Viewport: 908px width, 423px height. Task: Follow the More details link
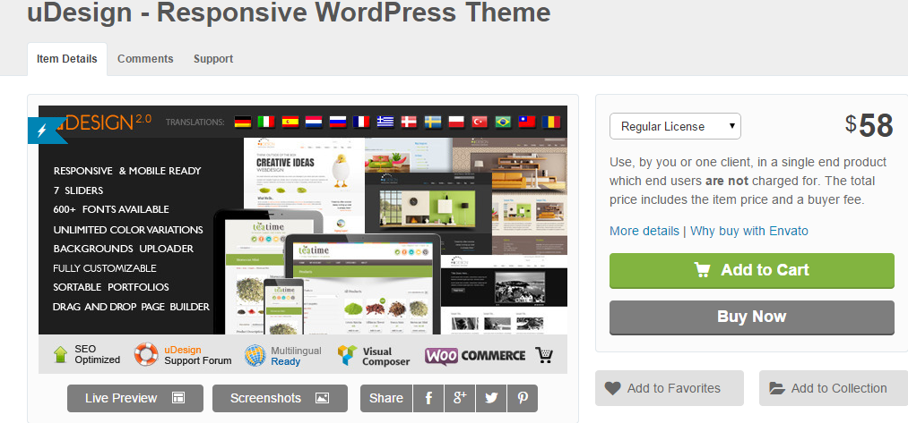644,231
